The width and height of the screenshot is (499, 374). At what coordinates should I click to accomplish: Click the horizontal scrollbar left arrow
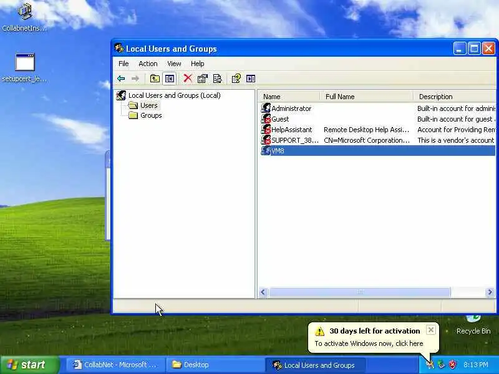point(263,292)
